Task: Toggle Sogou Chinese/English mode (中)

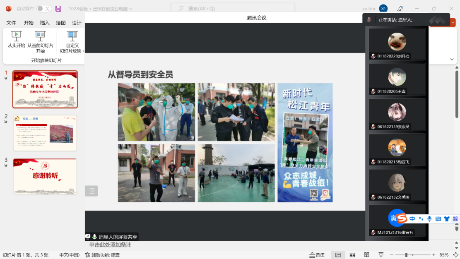Action: tap(412, 218)
